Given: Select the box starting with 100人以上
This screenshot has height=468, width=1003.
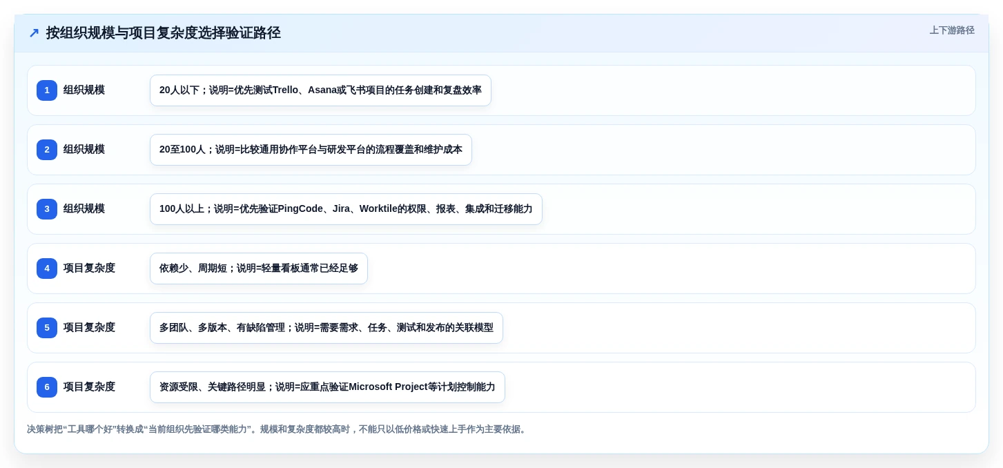Looking at the screenshot, I should [346, 209].
